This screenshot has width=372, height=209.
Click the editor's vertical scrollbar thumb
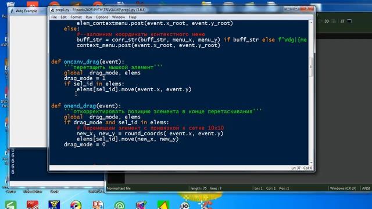point(311,67)
